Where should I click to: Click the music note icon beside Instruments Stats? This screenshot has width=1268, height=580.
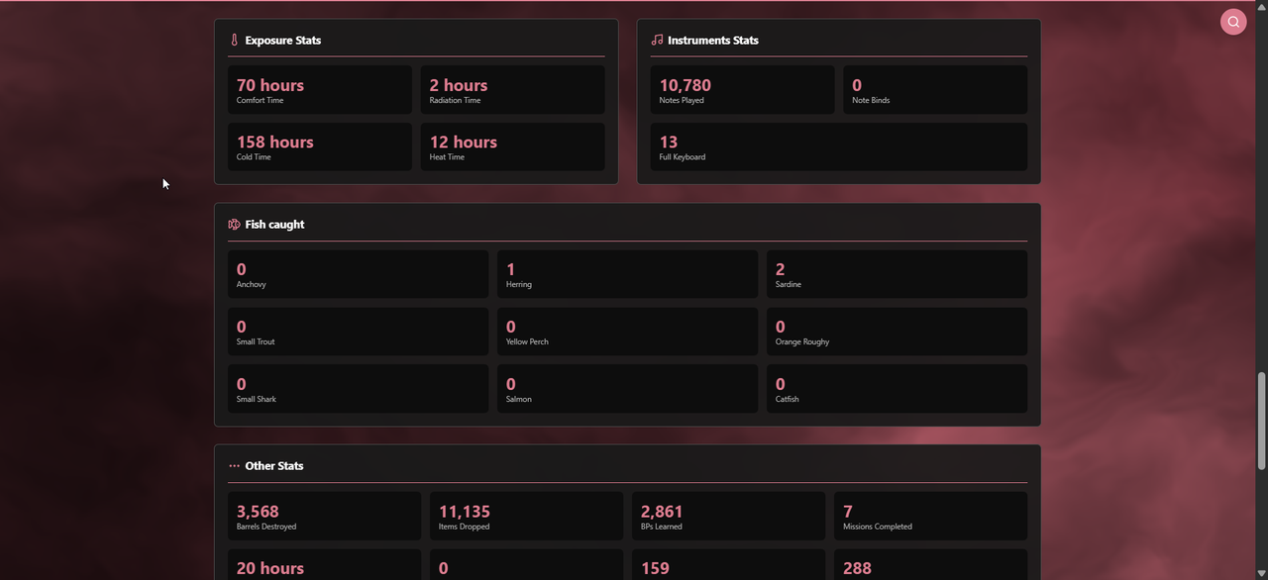tap(657, 41)
